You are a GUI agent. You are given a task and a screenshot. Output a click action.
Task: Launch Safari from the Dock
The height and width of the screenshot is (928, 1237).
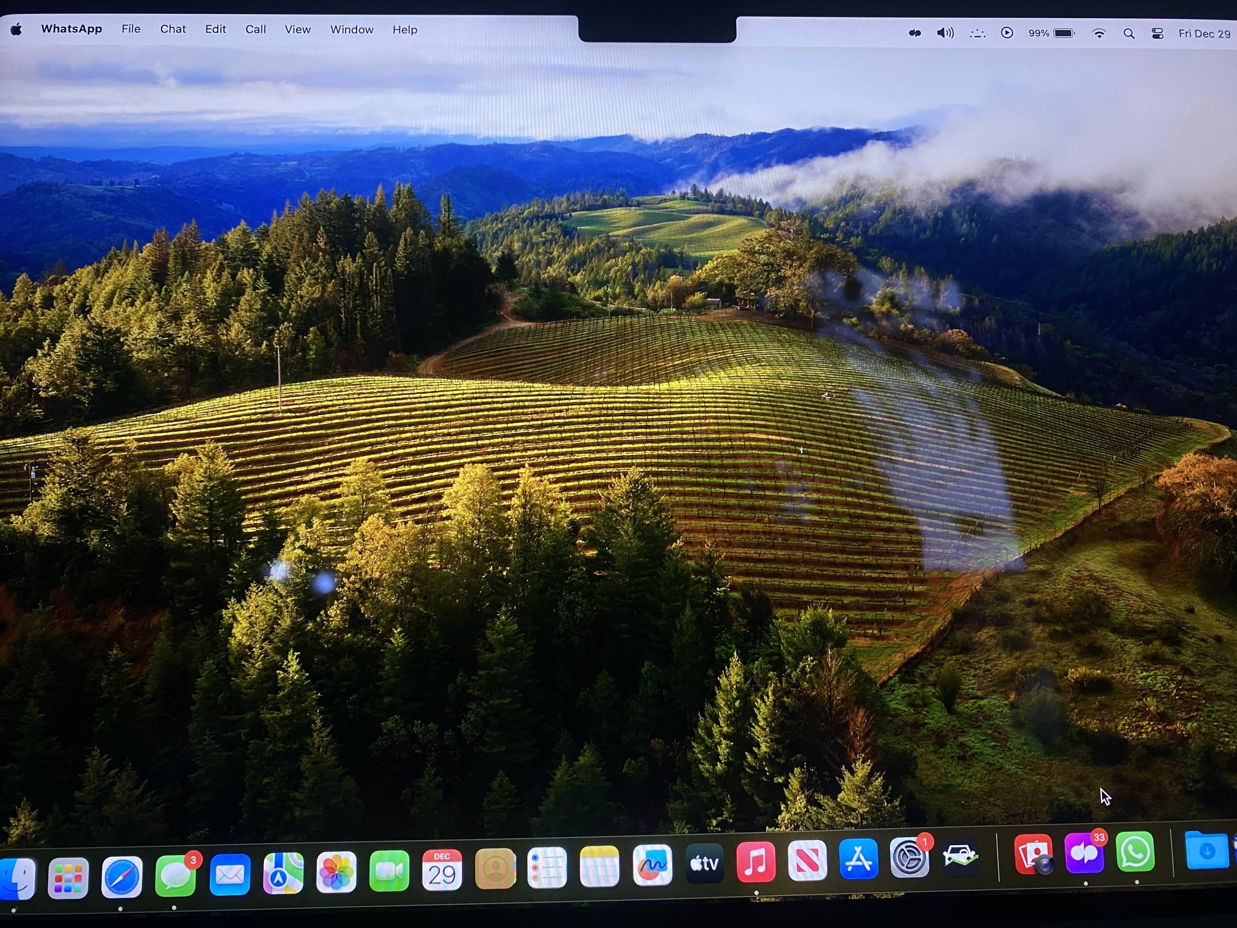tap(121, 876)
